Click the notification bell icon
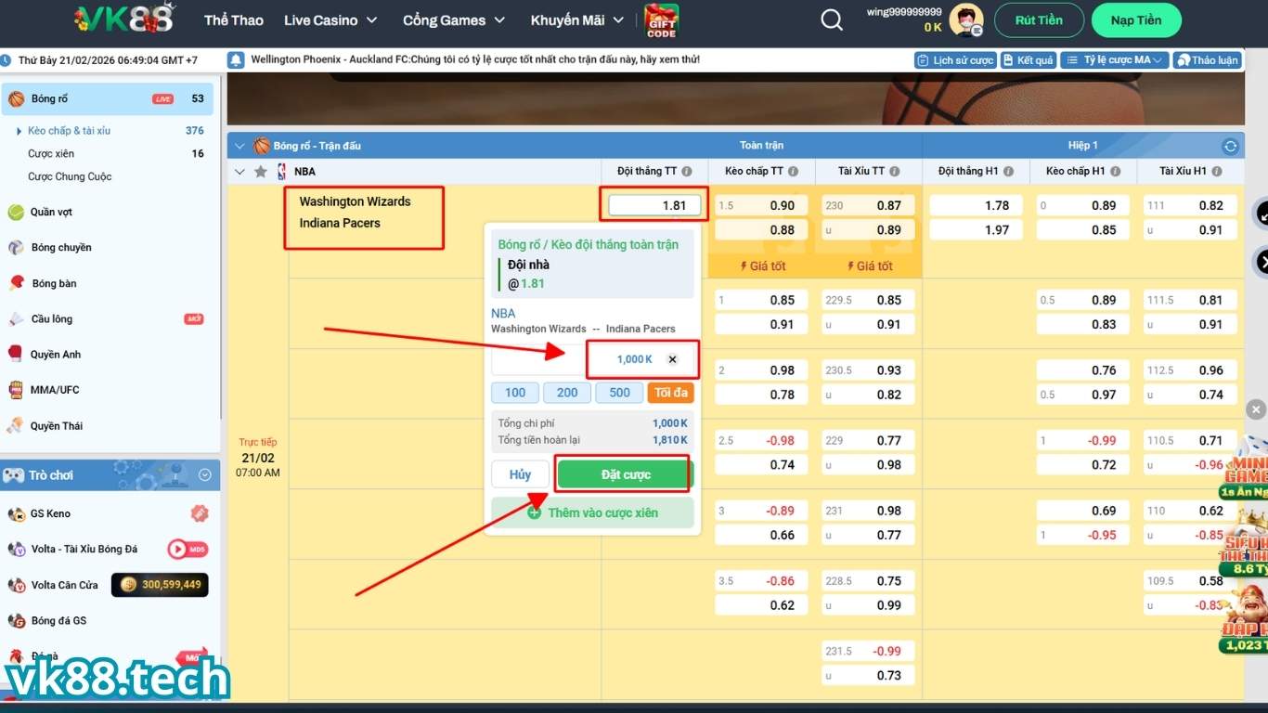This screenshot has width=1268, height=713. pos(236,59)
